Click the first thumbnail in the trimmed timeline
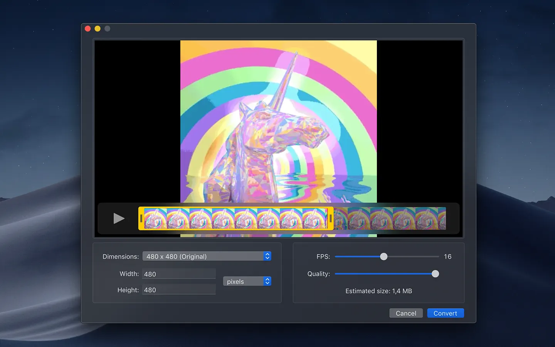The image size is (555, 347). pos(155,219)
